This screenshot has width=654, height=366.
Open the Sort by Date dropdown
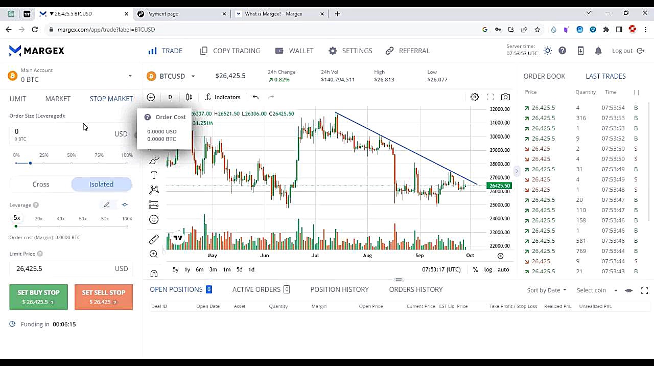[547, 290]
